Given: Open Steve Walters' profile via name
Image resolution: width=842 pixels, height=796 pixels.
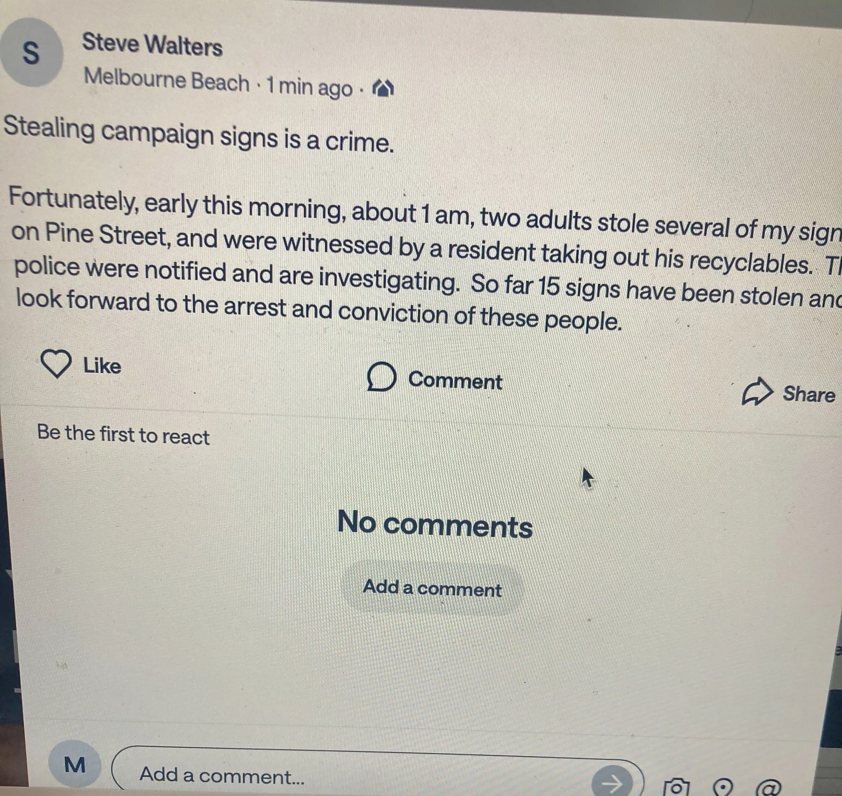Looking at the screenshot, I should [x=152, y=44].
